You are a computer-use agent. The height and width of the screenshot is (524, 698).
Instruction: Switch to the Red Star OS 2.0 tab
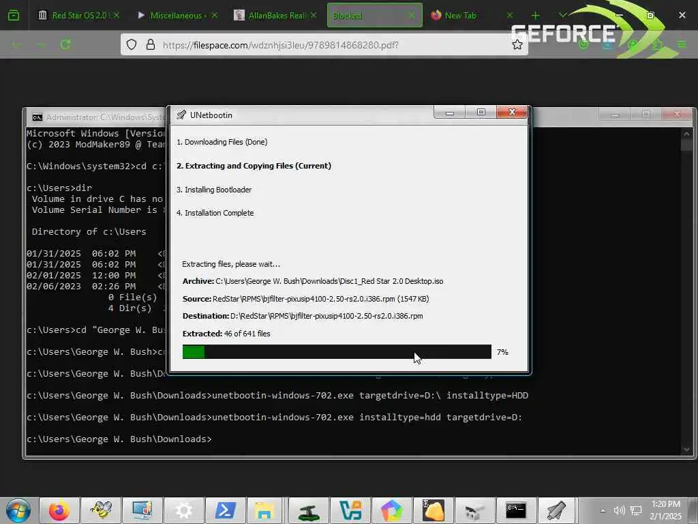point(78,16)
